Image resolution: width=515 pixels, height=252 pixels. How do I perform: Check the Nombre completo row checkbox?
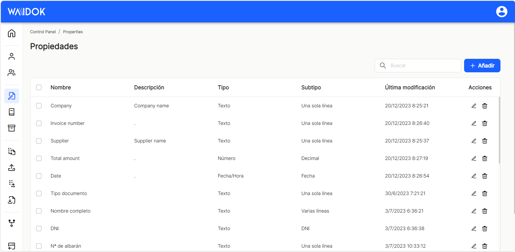click(39, 211)
